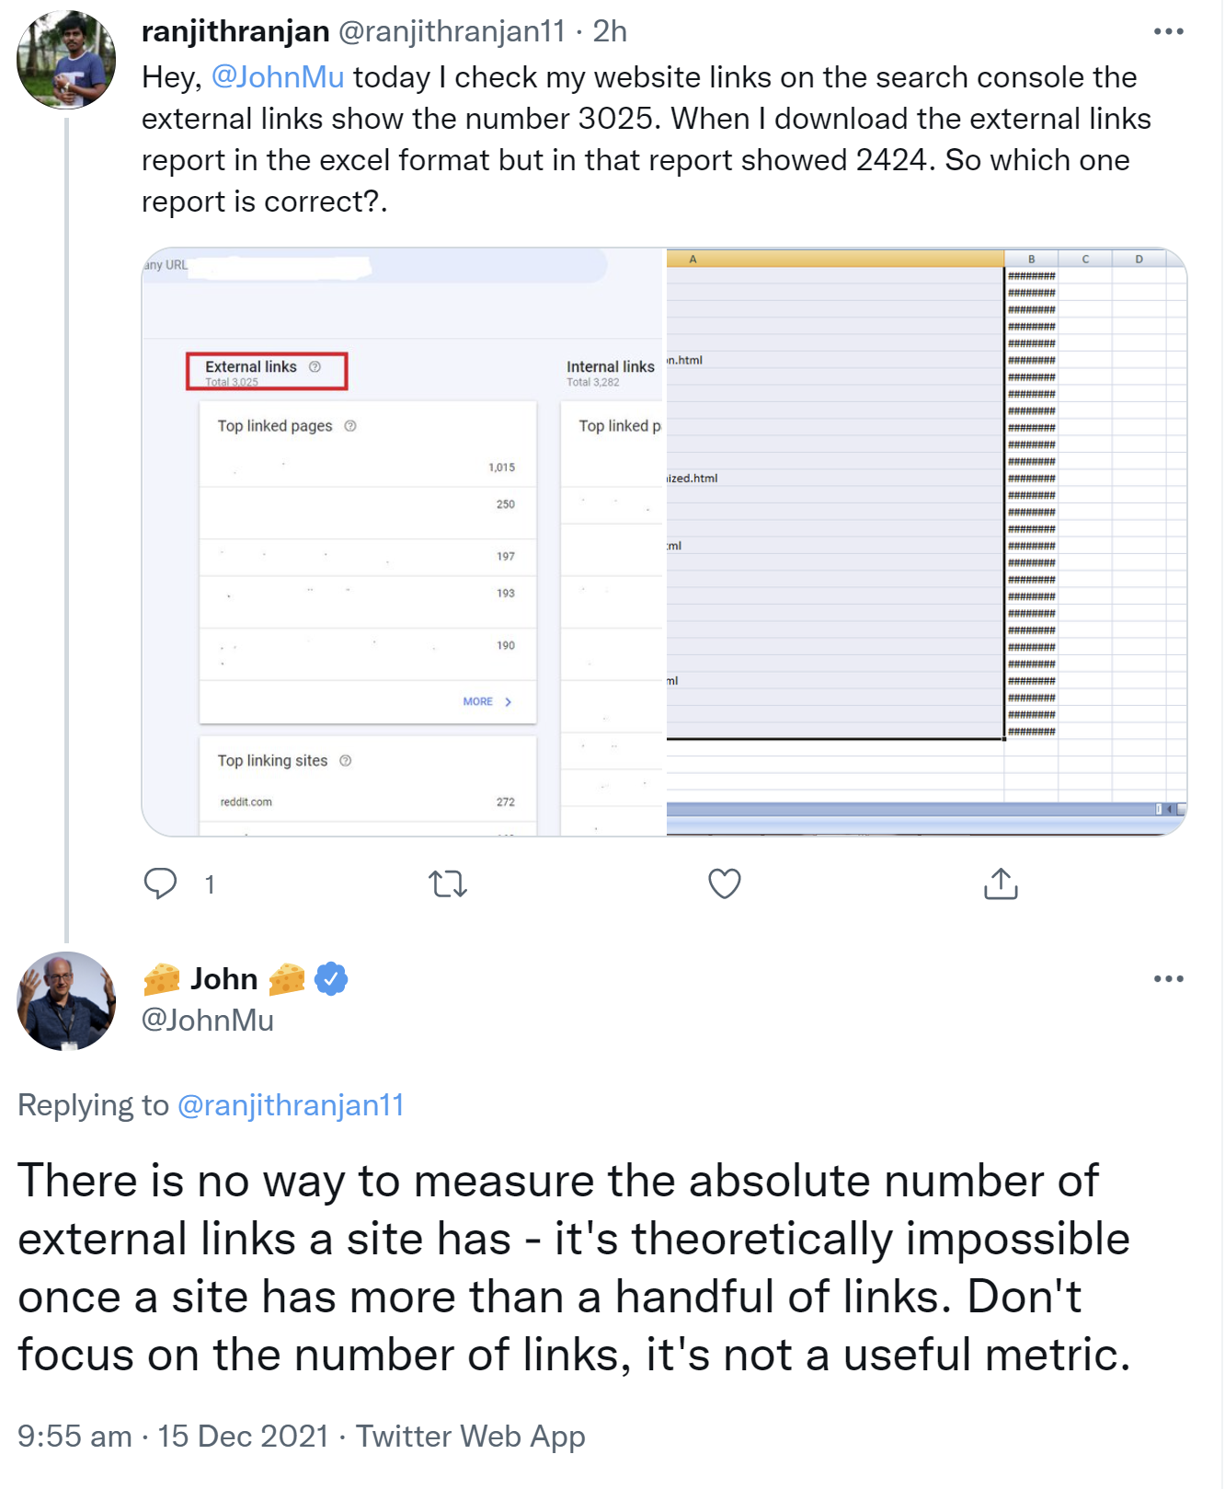Click the ranjithranjan display name
The height and width of the screenshot is (1489, 1225).
235,31
